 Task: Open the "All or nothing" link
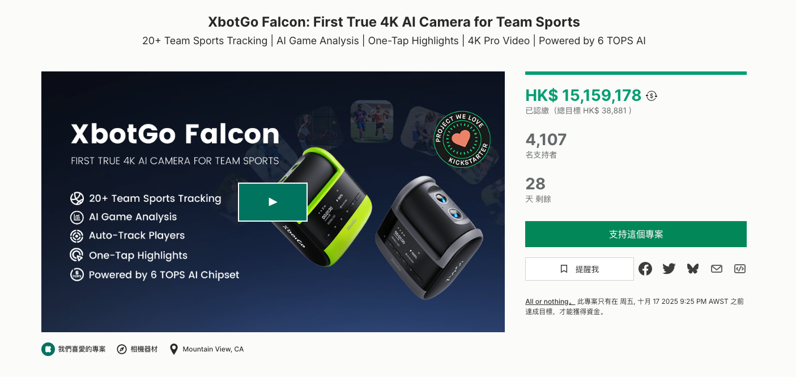[x=550, y=302]
